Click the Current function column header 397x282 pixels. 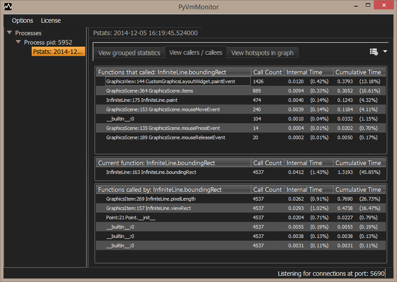coord(174,163)
